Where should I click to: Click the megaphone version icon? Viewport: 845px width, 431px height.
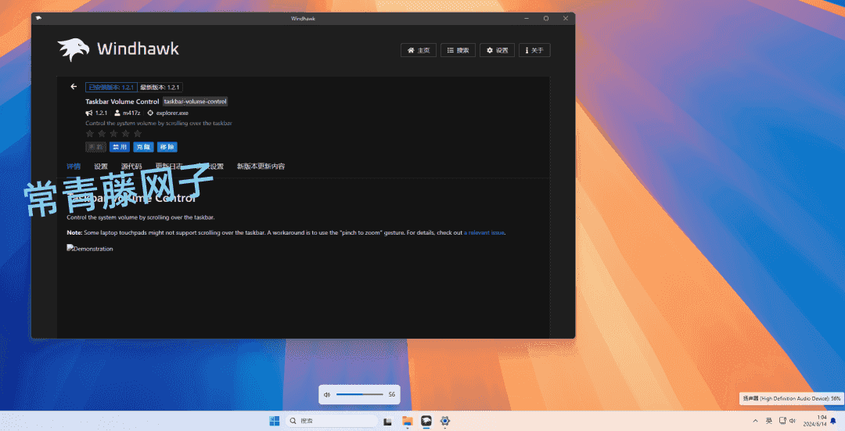point(89,113)
